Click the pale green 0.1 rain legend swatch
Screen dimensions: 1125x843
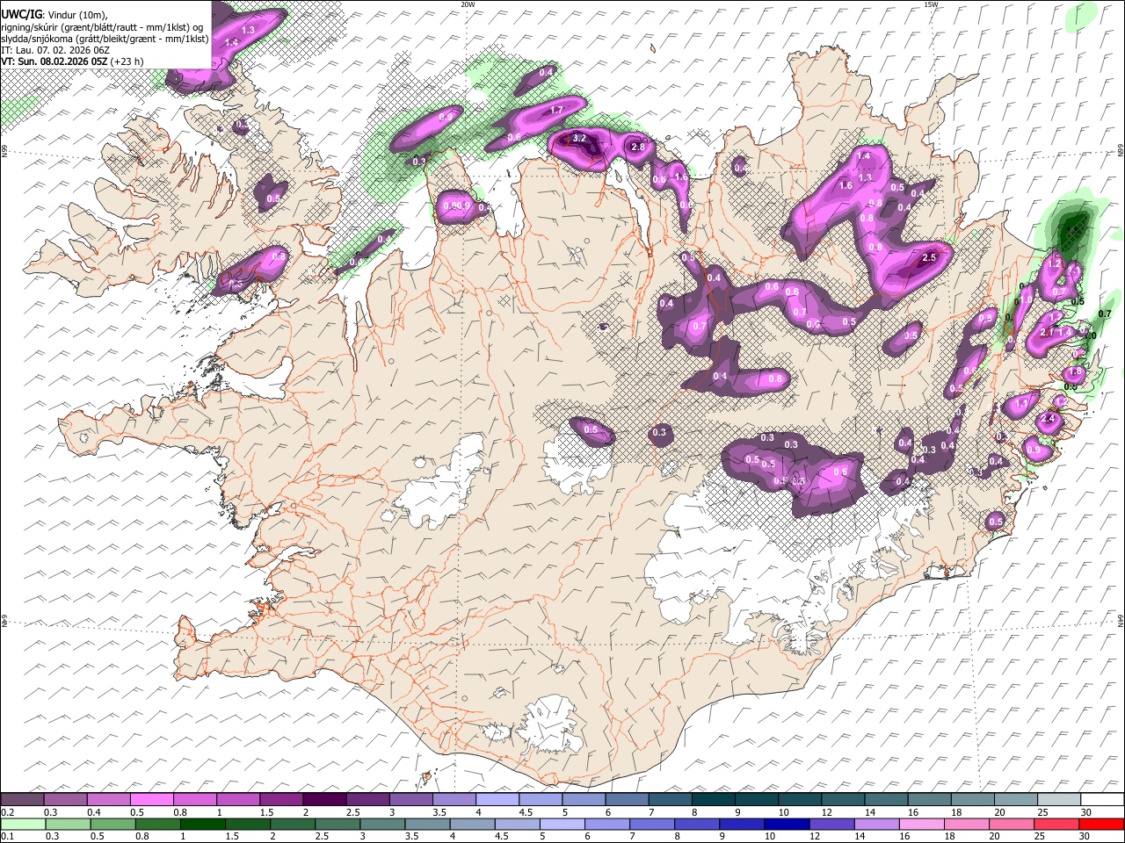pos(23,824)
